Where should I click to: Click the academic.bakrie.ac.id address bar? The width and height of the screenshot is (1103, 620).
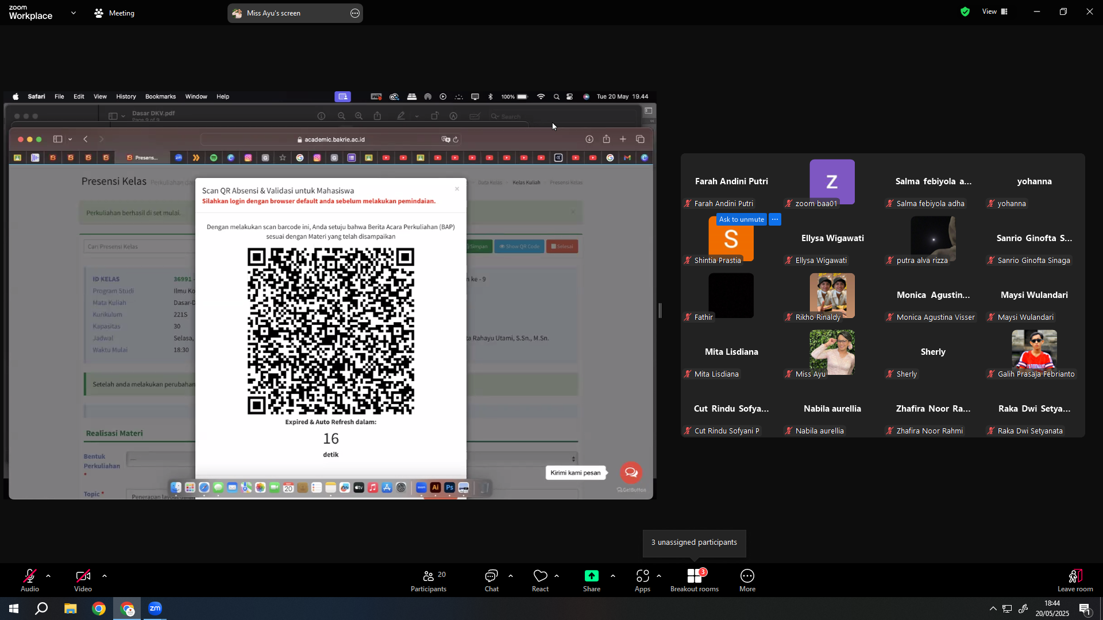click(x=330, y=139)
